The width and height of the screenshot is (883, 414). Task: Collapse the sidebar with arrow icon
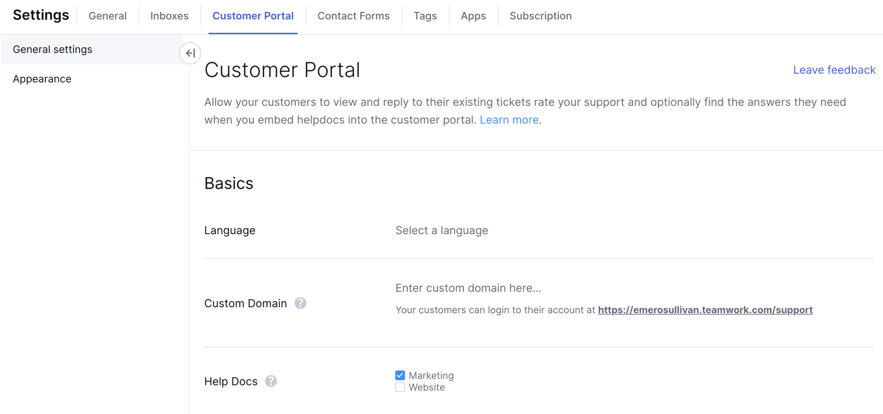tap(190, 53)
